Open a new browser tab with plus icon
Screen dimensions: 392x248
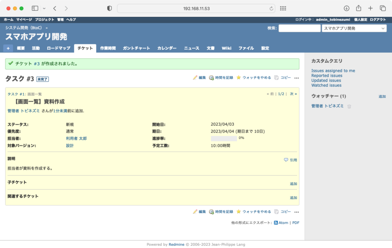pos(371,8)
